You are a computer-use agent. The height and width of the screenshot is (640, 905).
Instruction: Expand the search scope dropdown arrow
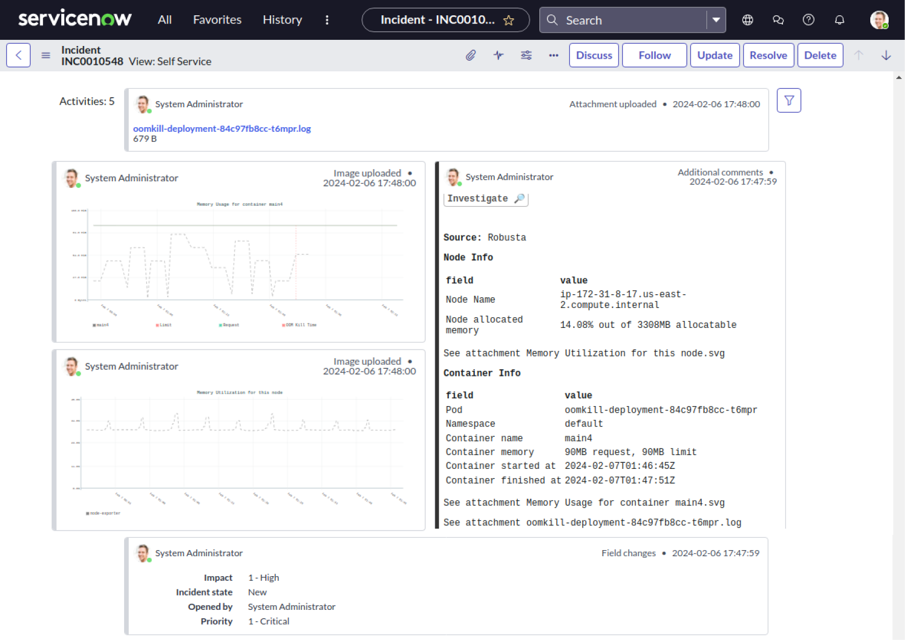tap(716, 20)
